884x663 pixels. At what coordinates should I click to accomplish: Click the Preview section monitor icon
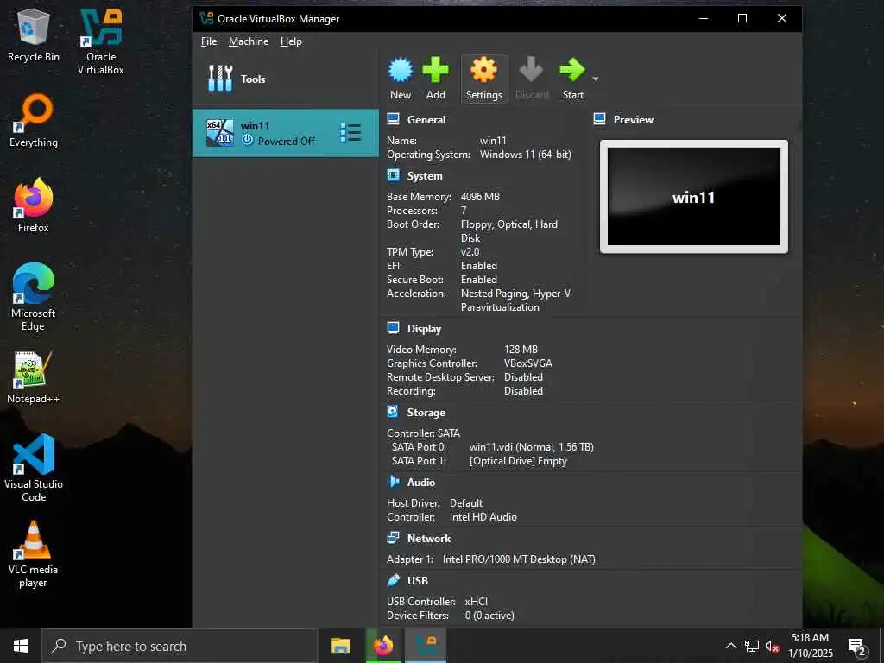[x=599, y=119]
